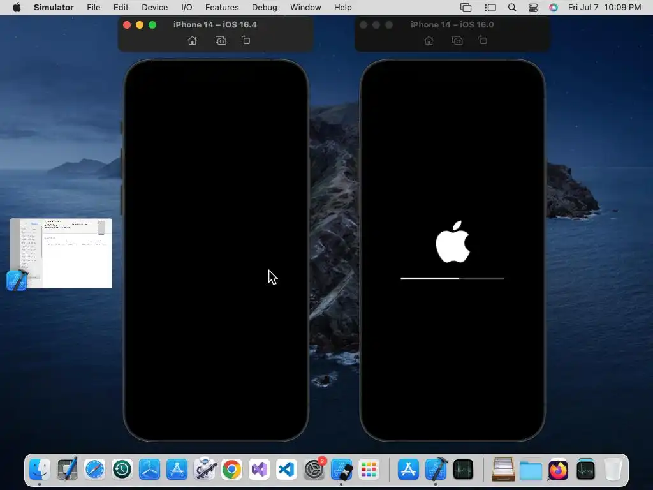This screenshot has width=653, height=490.
Task: Launch Siri from the menu bar
Action: tap(554, 8)
